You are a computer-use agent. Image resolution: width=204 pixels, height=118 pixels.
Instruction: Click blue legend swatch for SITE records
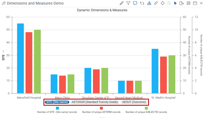57,108
